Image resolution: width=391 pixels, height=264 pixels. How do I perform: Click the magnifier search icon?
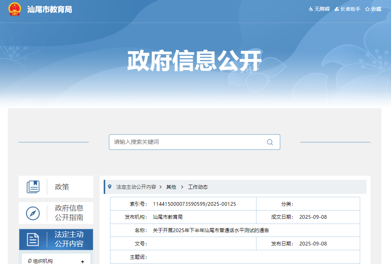[270, 142]
